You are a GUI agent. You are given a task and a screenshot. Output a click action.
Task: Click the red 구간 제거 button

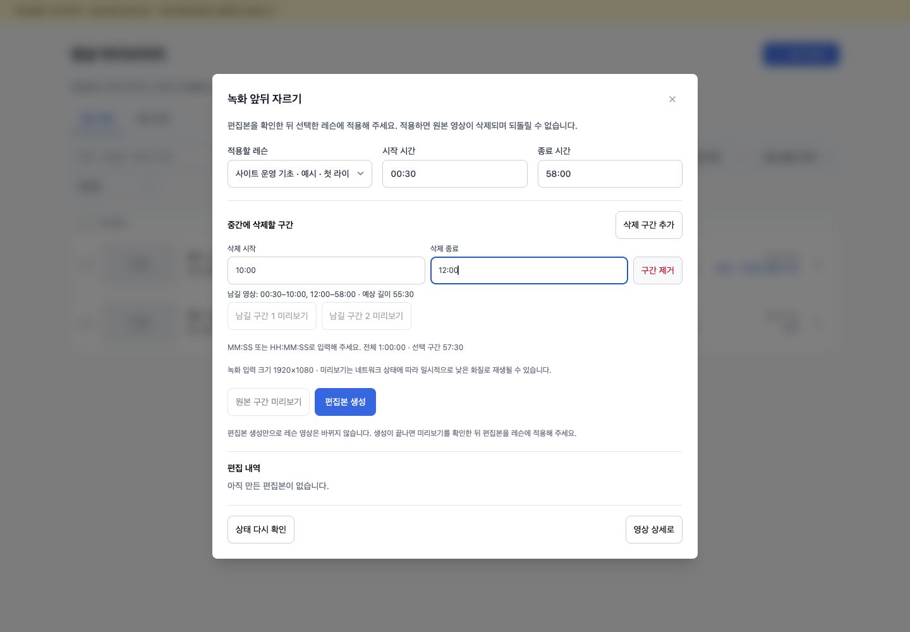point(657,270)
